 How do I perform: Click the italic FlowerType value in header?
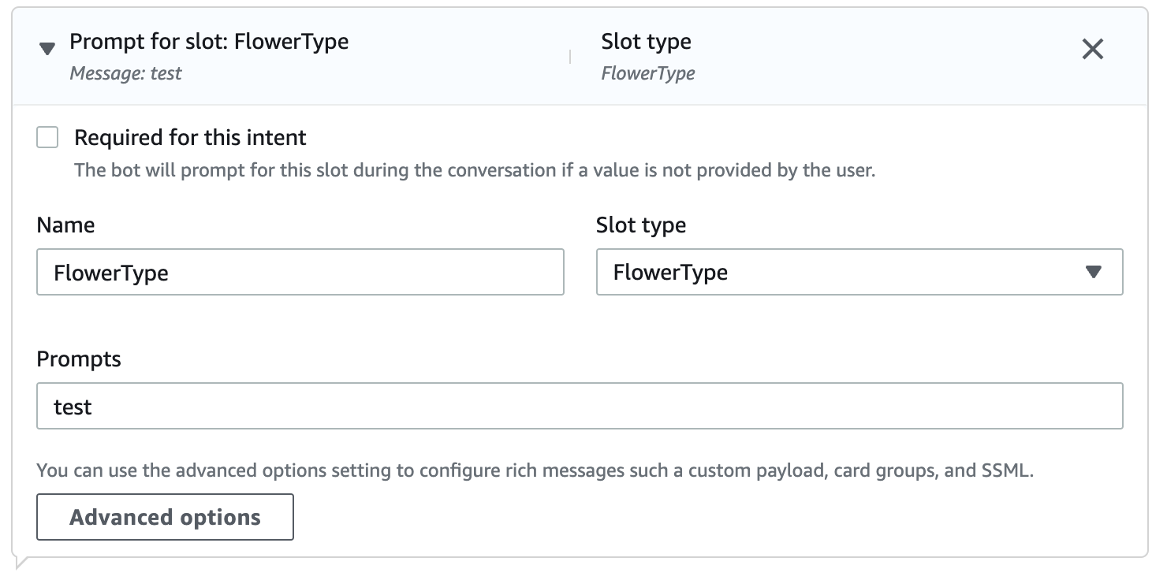click(648, 73)
